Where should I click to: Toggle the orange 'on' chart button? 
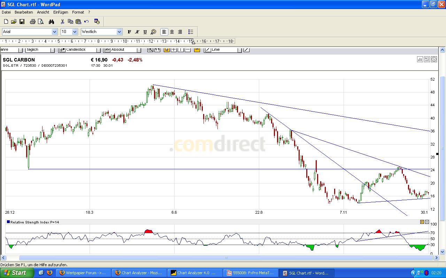coord(197,50)
